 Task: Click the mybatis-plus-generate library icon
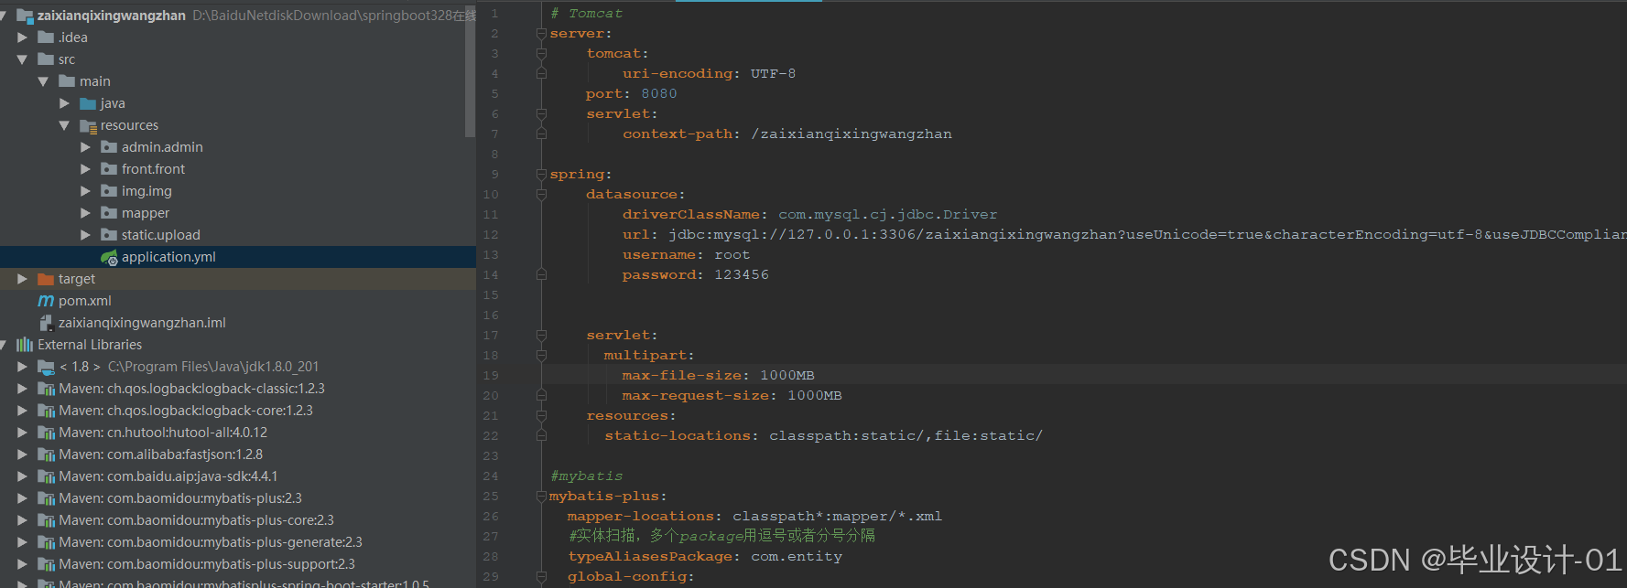[46, 542]
